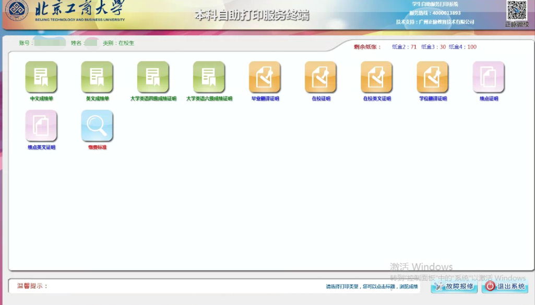
Task: Click the 缴费标准 red text label
Action: click(x=97, y=148)
